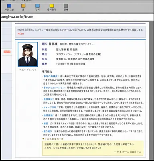Click the address bar showing sunghwa.or.kr/team

77,17
